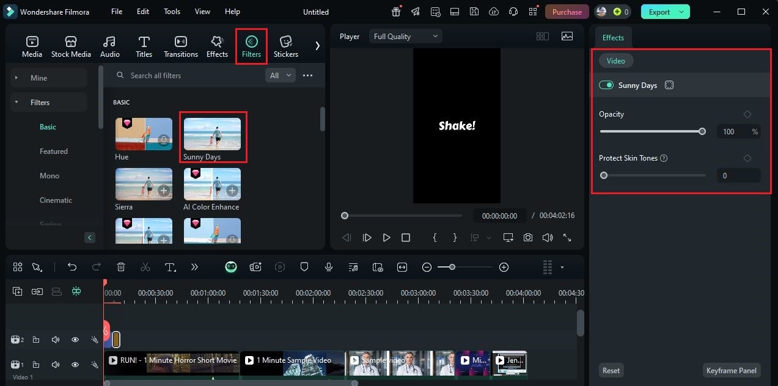Screen dimensions: 778x386
Task: Open the Stock Media tab
Action: 71,46
